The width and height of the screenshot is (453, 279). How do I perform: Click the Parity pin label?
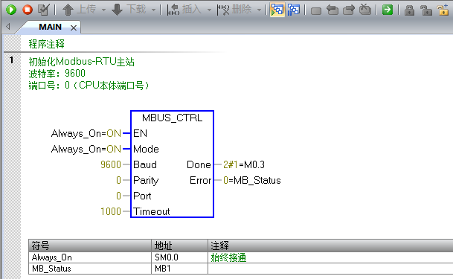146,181
